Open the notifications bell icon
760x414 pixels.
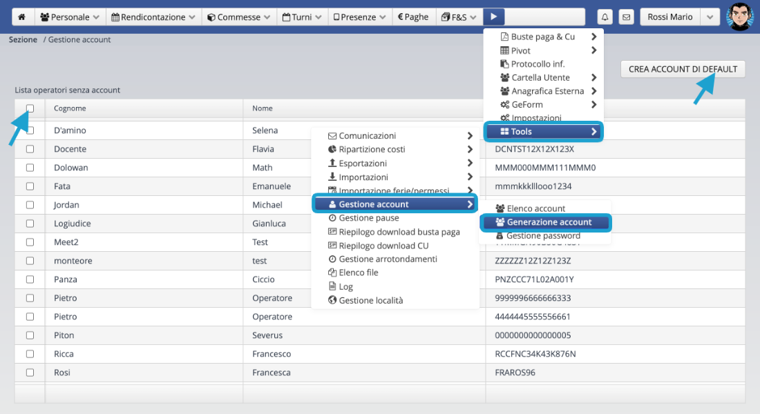click(x=605, y=17)
